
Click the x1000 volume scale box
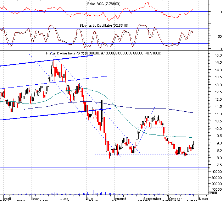point(213,193)
